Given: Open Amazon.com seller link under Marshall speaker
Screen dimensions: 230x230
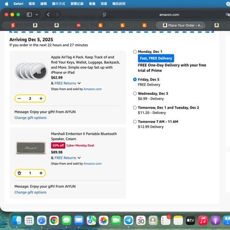Looking at the screenshot, I should coord(92,164).
